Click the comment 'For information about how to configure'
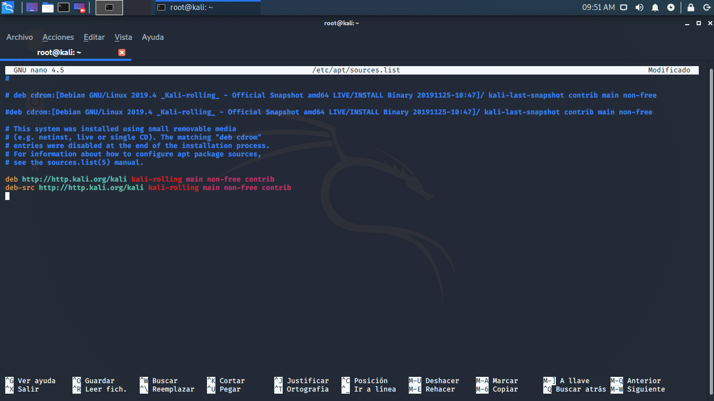The height and width of the screenshot is (401, 714). (x=133, y=154)
